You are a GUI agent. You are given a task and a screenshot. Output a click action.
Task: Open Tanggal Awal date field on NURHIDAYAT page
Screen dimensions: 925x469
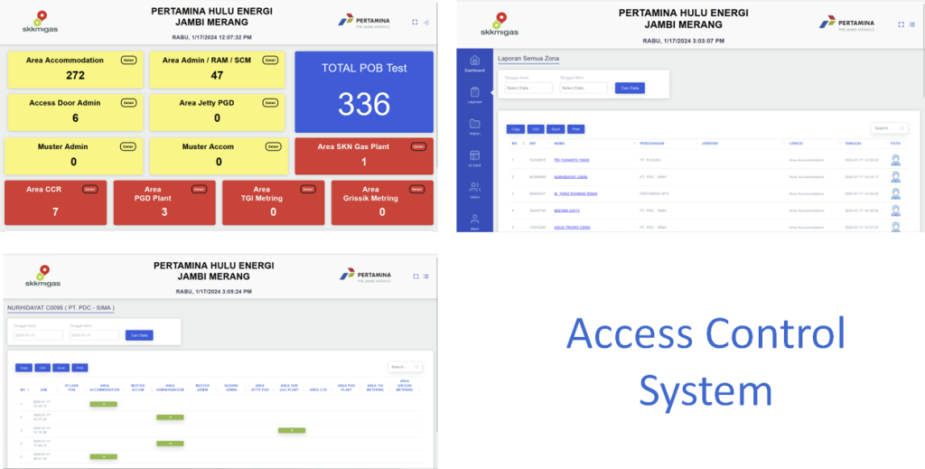coord(38,335)
